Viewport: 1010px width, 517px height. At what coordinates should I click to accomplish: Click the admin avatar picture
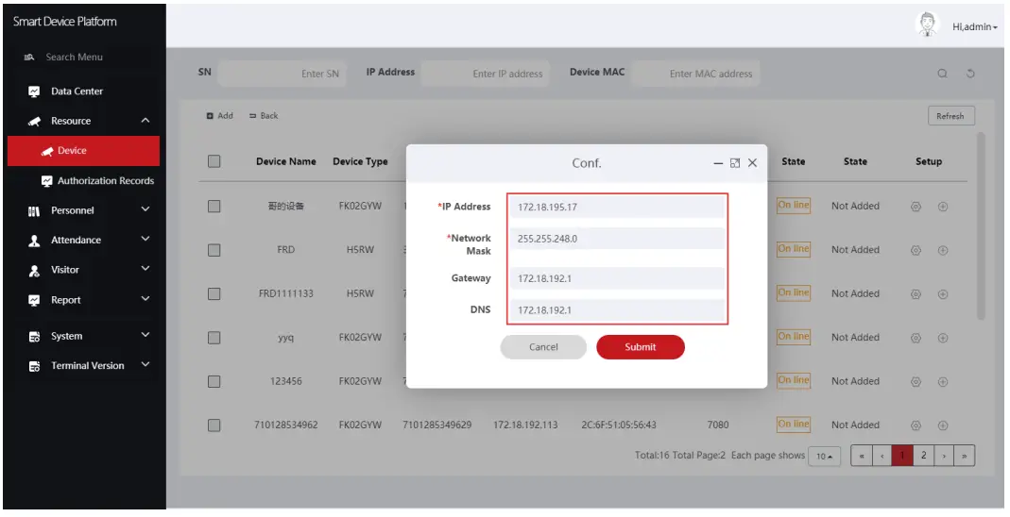pos(928,25)
